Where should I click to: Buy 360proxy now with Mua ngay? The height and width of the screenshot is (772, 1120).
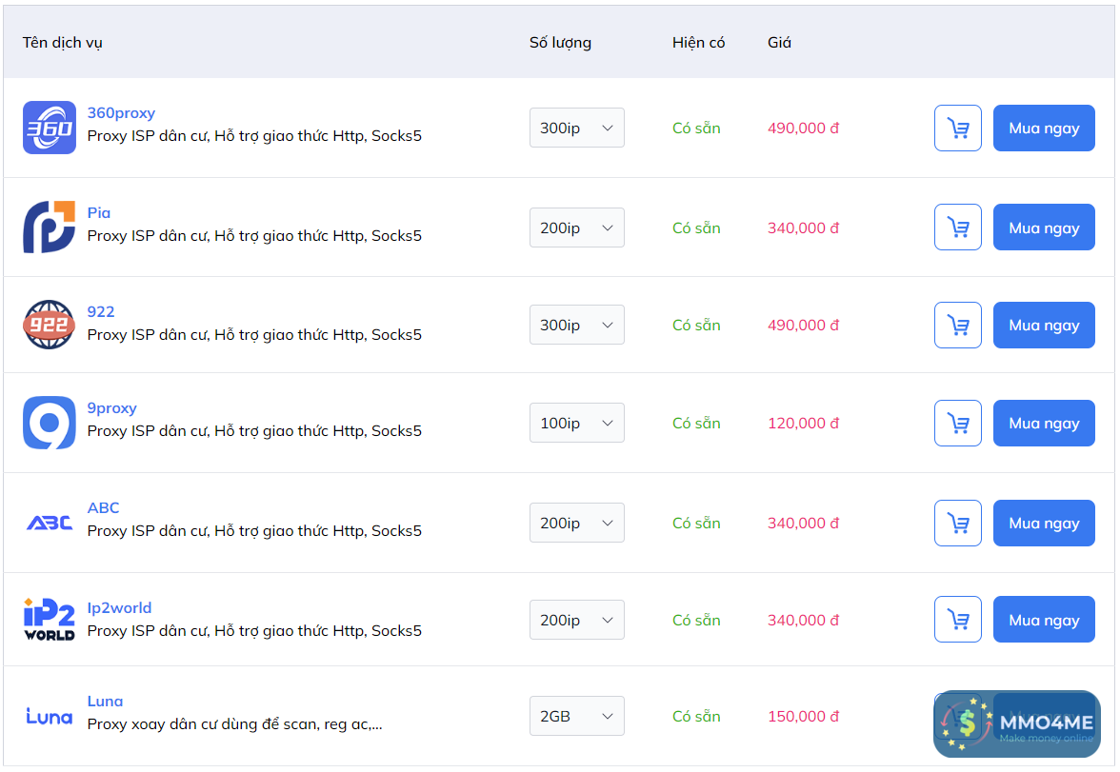(x=1044, y=128)
